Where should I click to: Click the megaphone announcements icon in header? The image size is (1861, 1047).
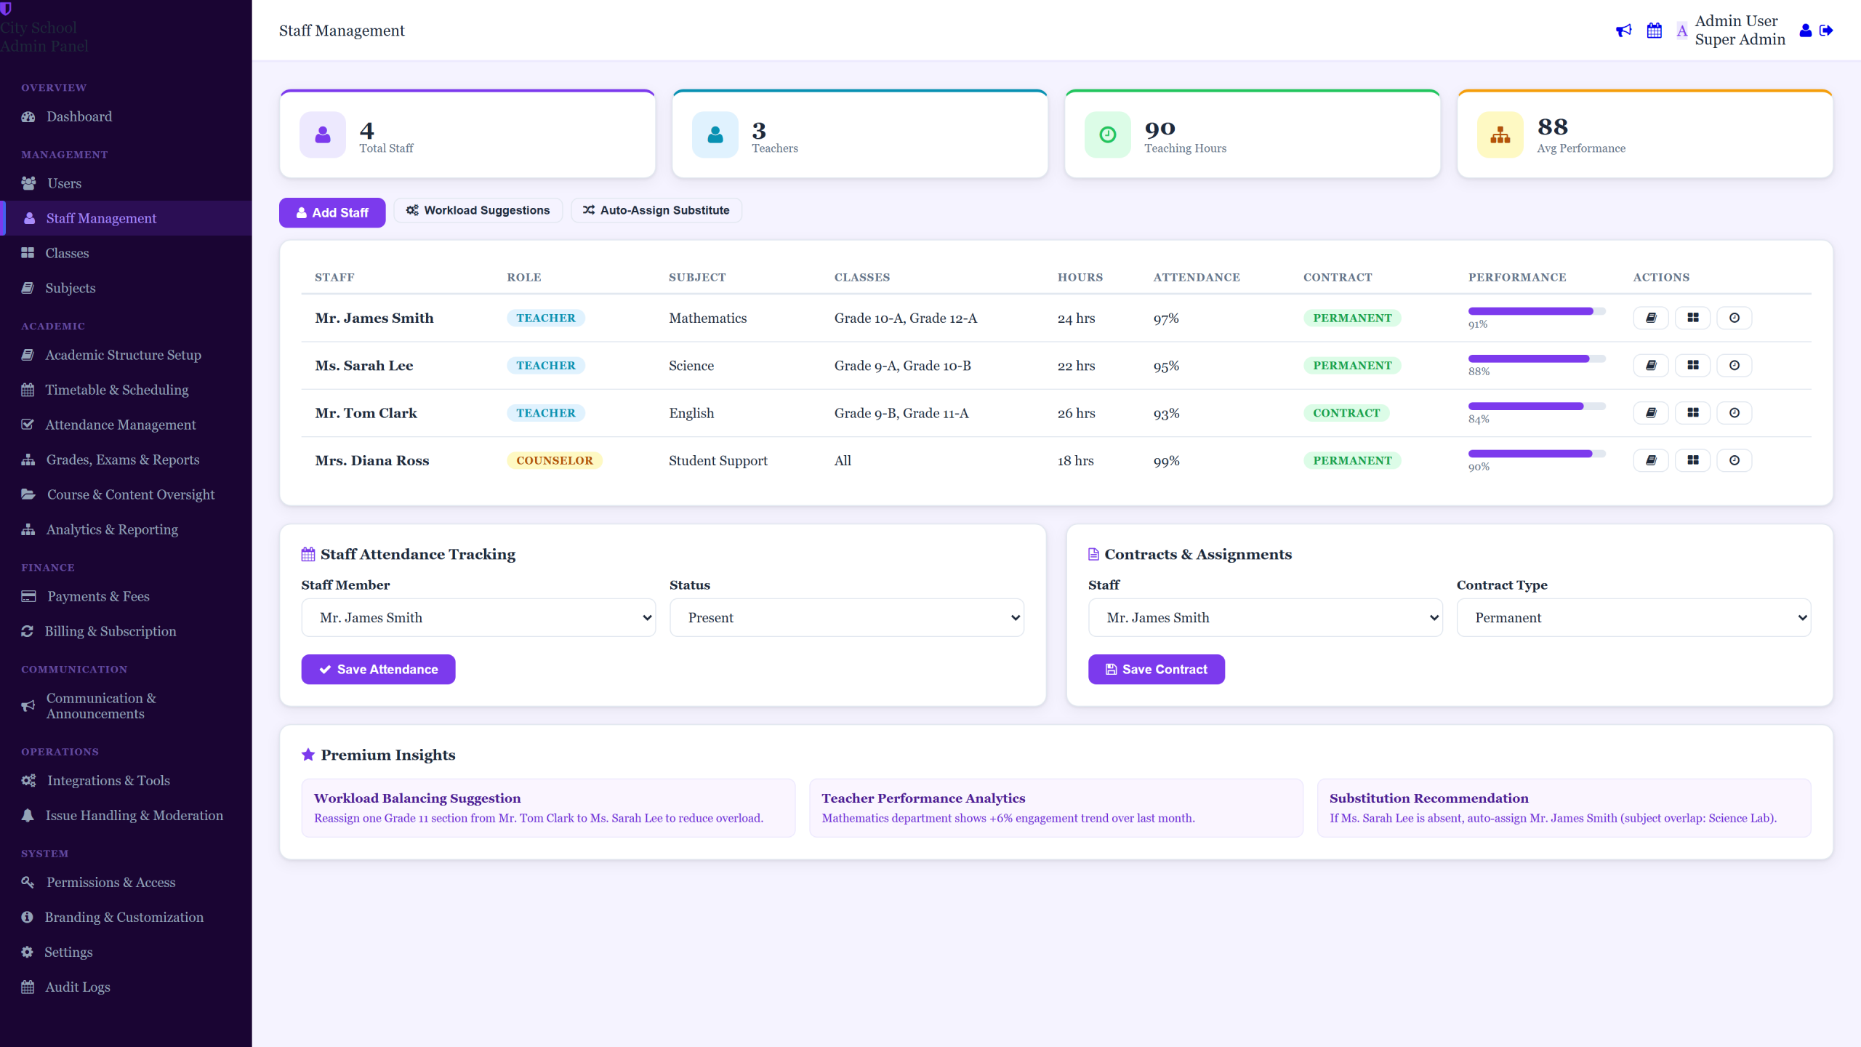1623,31
